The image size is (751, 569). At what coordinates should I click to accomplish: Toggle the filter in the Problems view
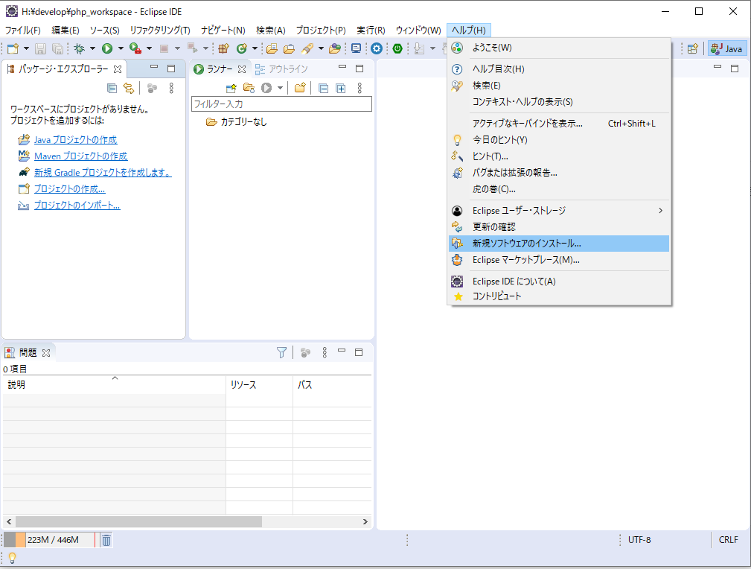281,352
